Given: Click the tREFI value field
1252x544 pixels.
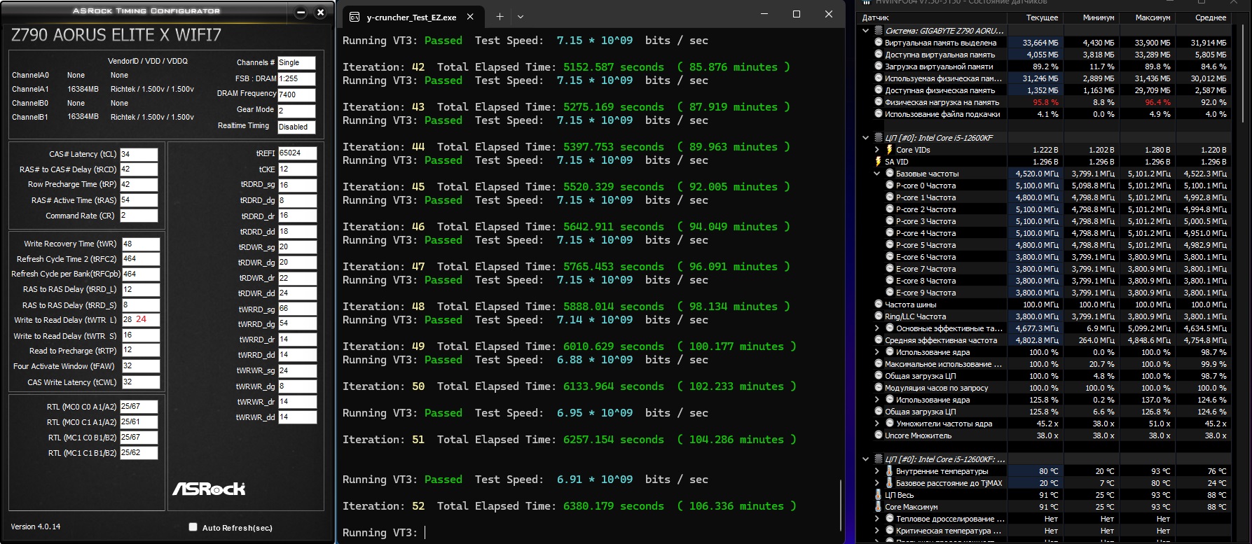Looking at the screenshot, I should [x=297, y=153].
